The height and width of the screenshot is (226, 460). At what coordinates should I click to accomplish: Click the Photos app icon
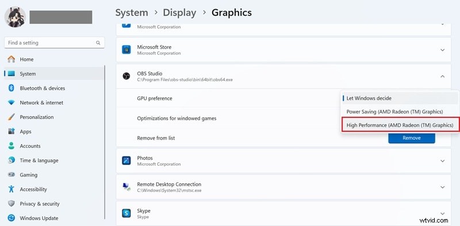point(126,161)
